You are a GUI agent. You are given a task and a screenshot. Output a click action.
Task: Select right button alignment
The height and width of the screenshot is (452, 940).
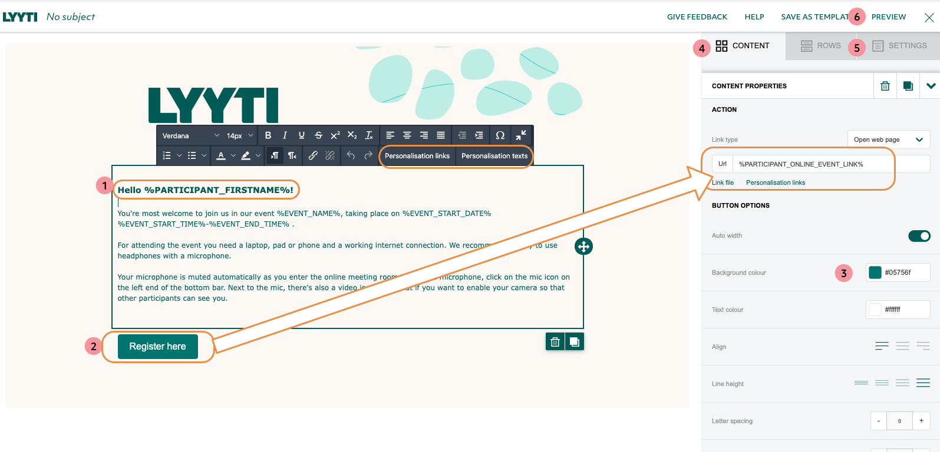[923, 346]
